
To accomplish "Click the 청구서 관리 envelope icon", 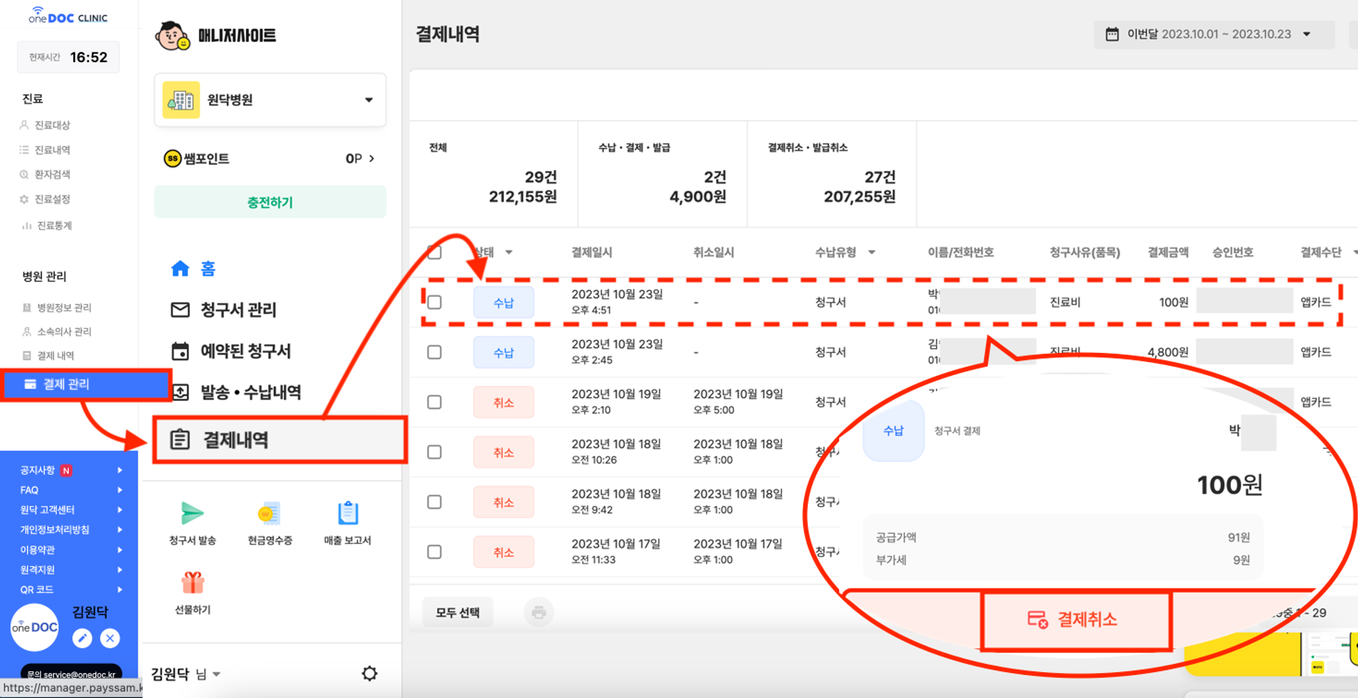I will pyautogui.click(x=180, y=310).
